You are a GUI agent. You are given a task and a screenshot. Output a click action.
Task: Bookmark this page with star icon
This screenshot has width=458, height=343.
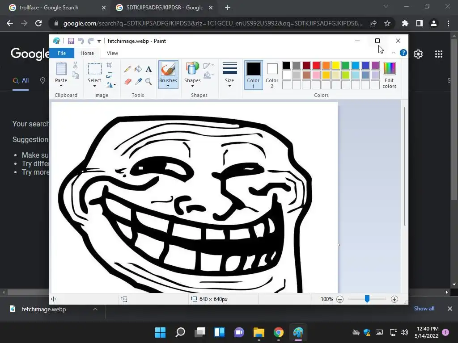387,23
